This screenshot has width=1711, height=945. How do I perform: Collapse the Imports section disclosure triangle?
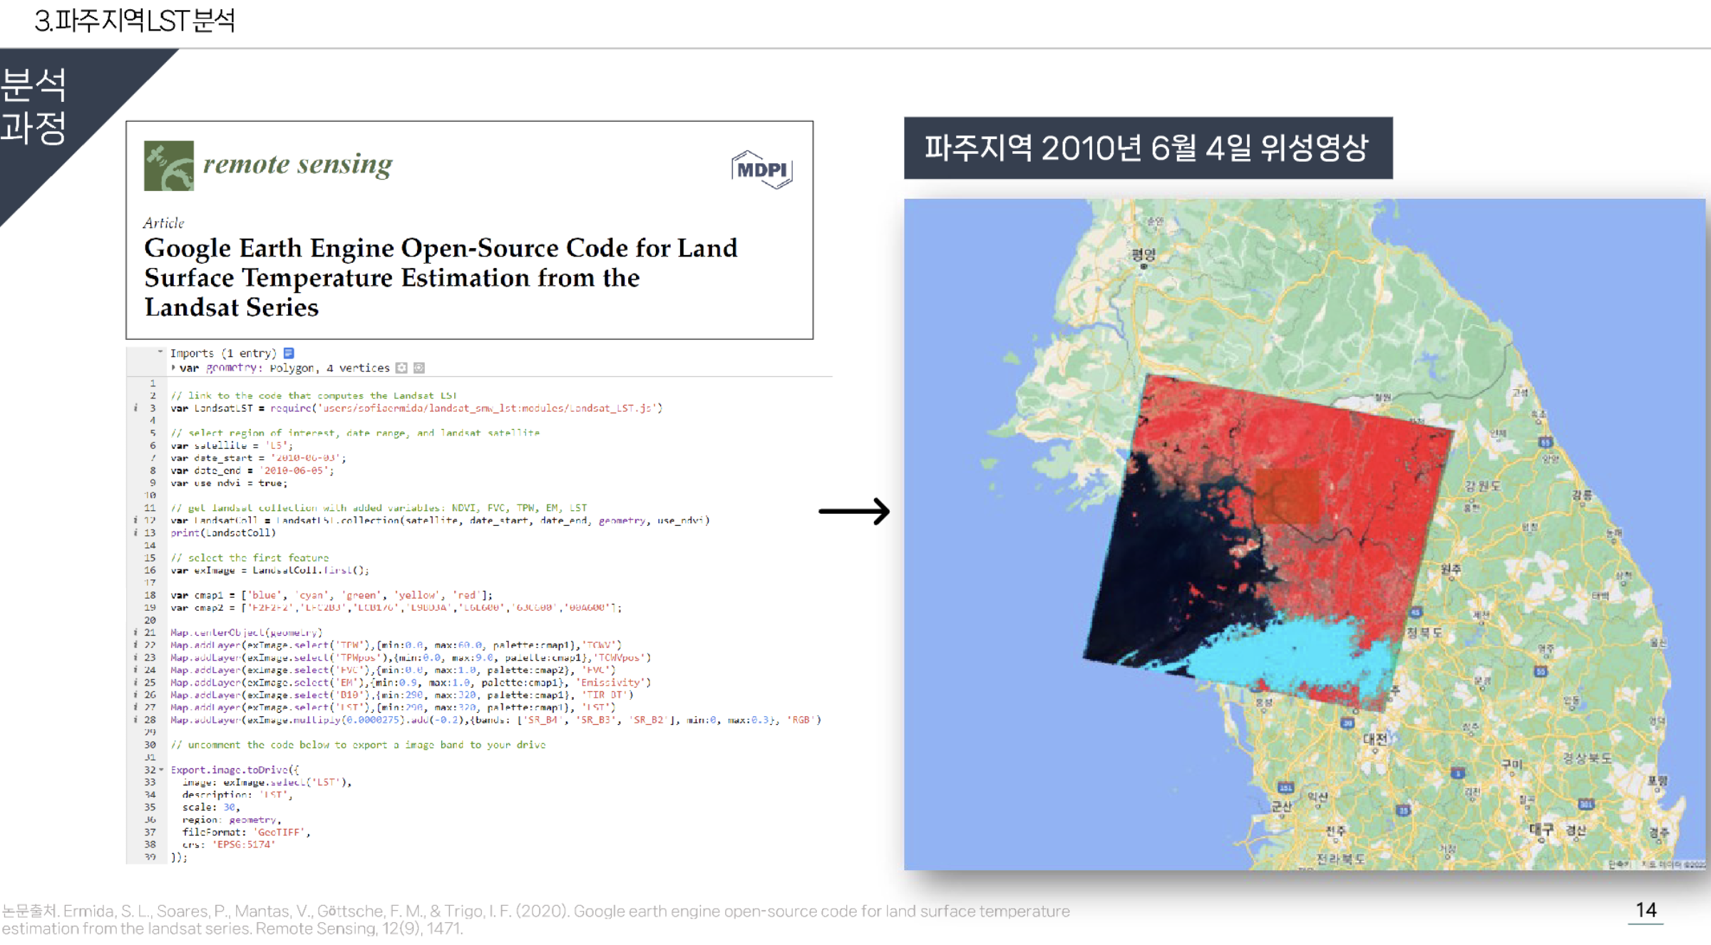pyautogui.click(x=160, y=351)
